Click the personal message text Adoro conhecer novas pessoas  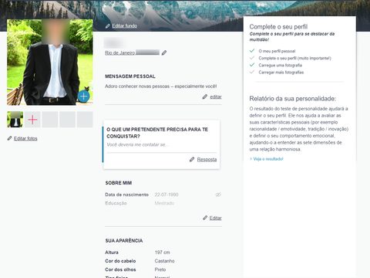pos(161,86)
